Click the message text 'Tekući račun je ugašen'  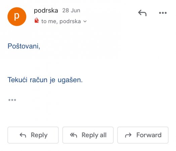pyautogui.click(x=45, y=80)
